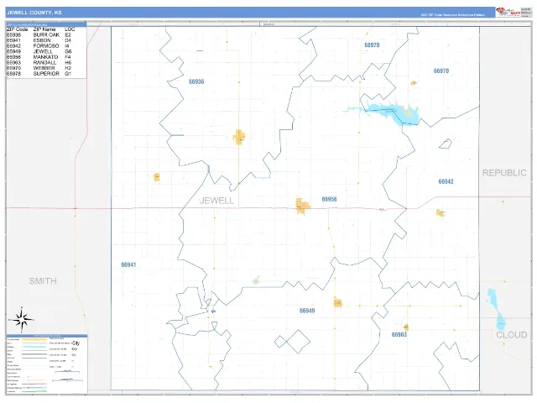537x403 pixels.
Task: Click the JEWELL county name on map
Action: click(x=216, y=201)
